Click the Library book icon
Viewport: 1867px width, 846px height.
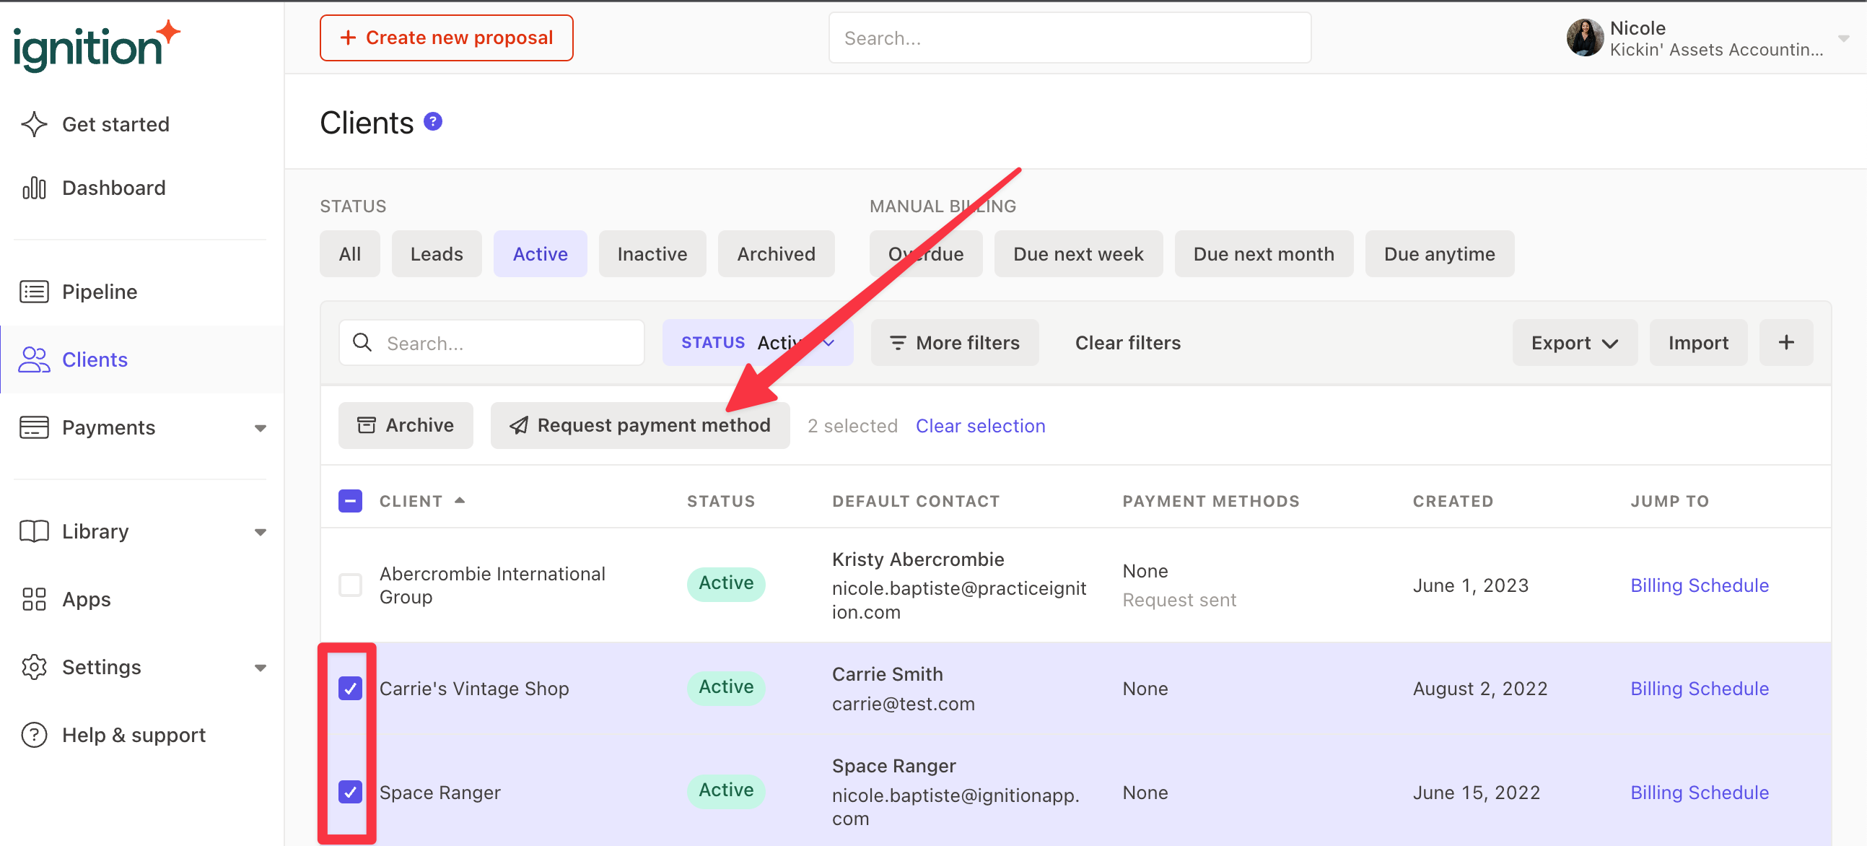tap(34, 531)
